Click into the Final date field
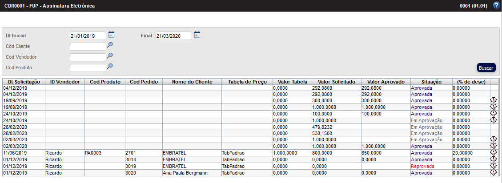The width and height of the screenshot is (502, 183). pyautogui.click(x=173, y=36)
